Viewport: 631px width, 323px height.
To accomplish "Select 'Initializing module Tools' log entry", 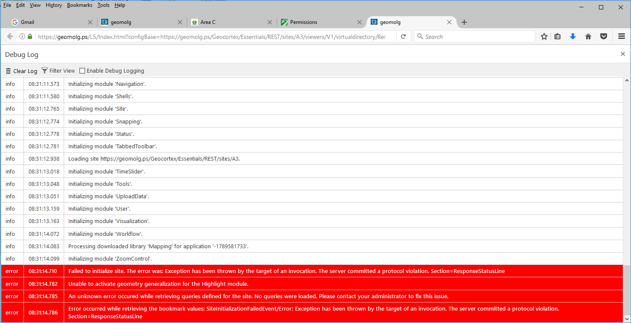I will click(x=312, y=184).
